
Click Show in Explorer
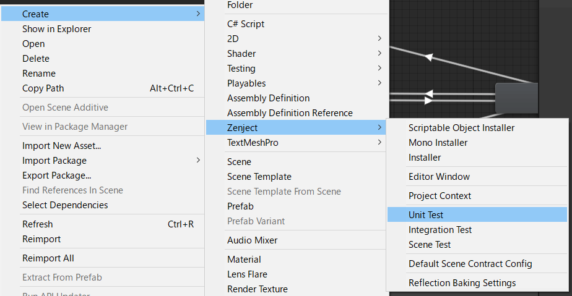click(x=56, y=29)
